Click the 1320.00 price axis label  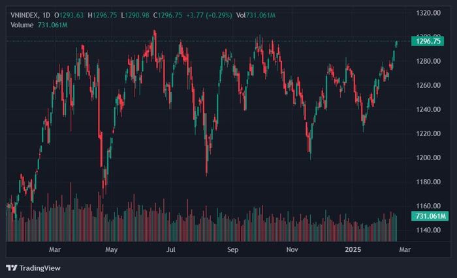click(428, 13)
